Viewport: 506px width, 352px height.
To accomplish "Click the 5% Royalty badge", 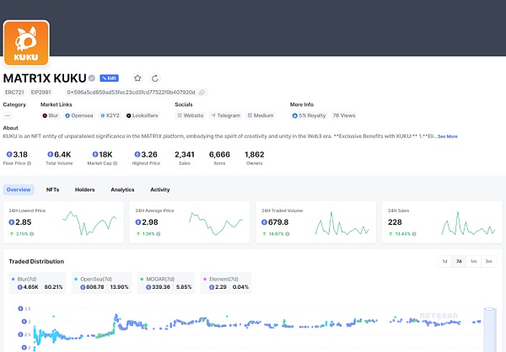I will (x=309, y=115).
